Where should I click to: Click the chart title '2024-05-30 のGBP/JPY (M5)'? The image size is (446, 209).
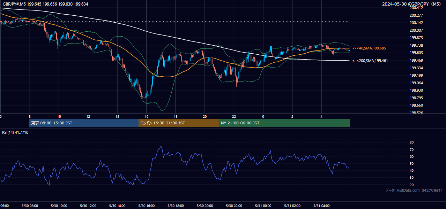pos(412,4)
